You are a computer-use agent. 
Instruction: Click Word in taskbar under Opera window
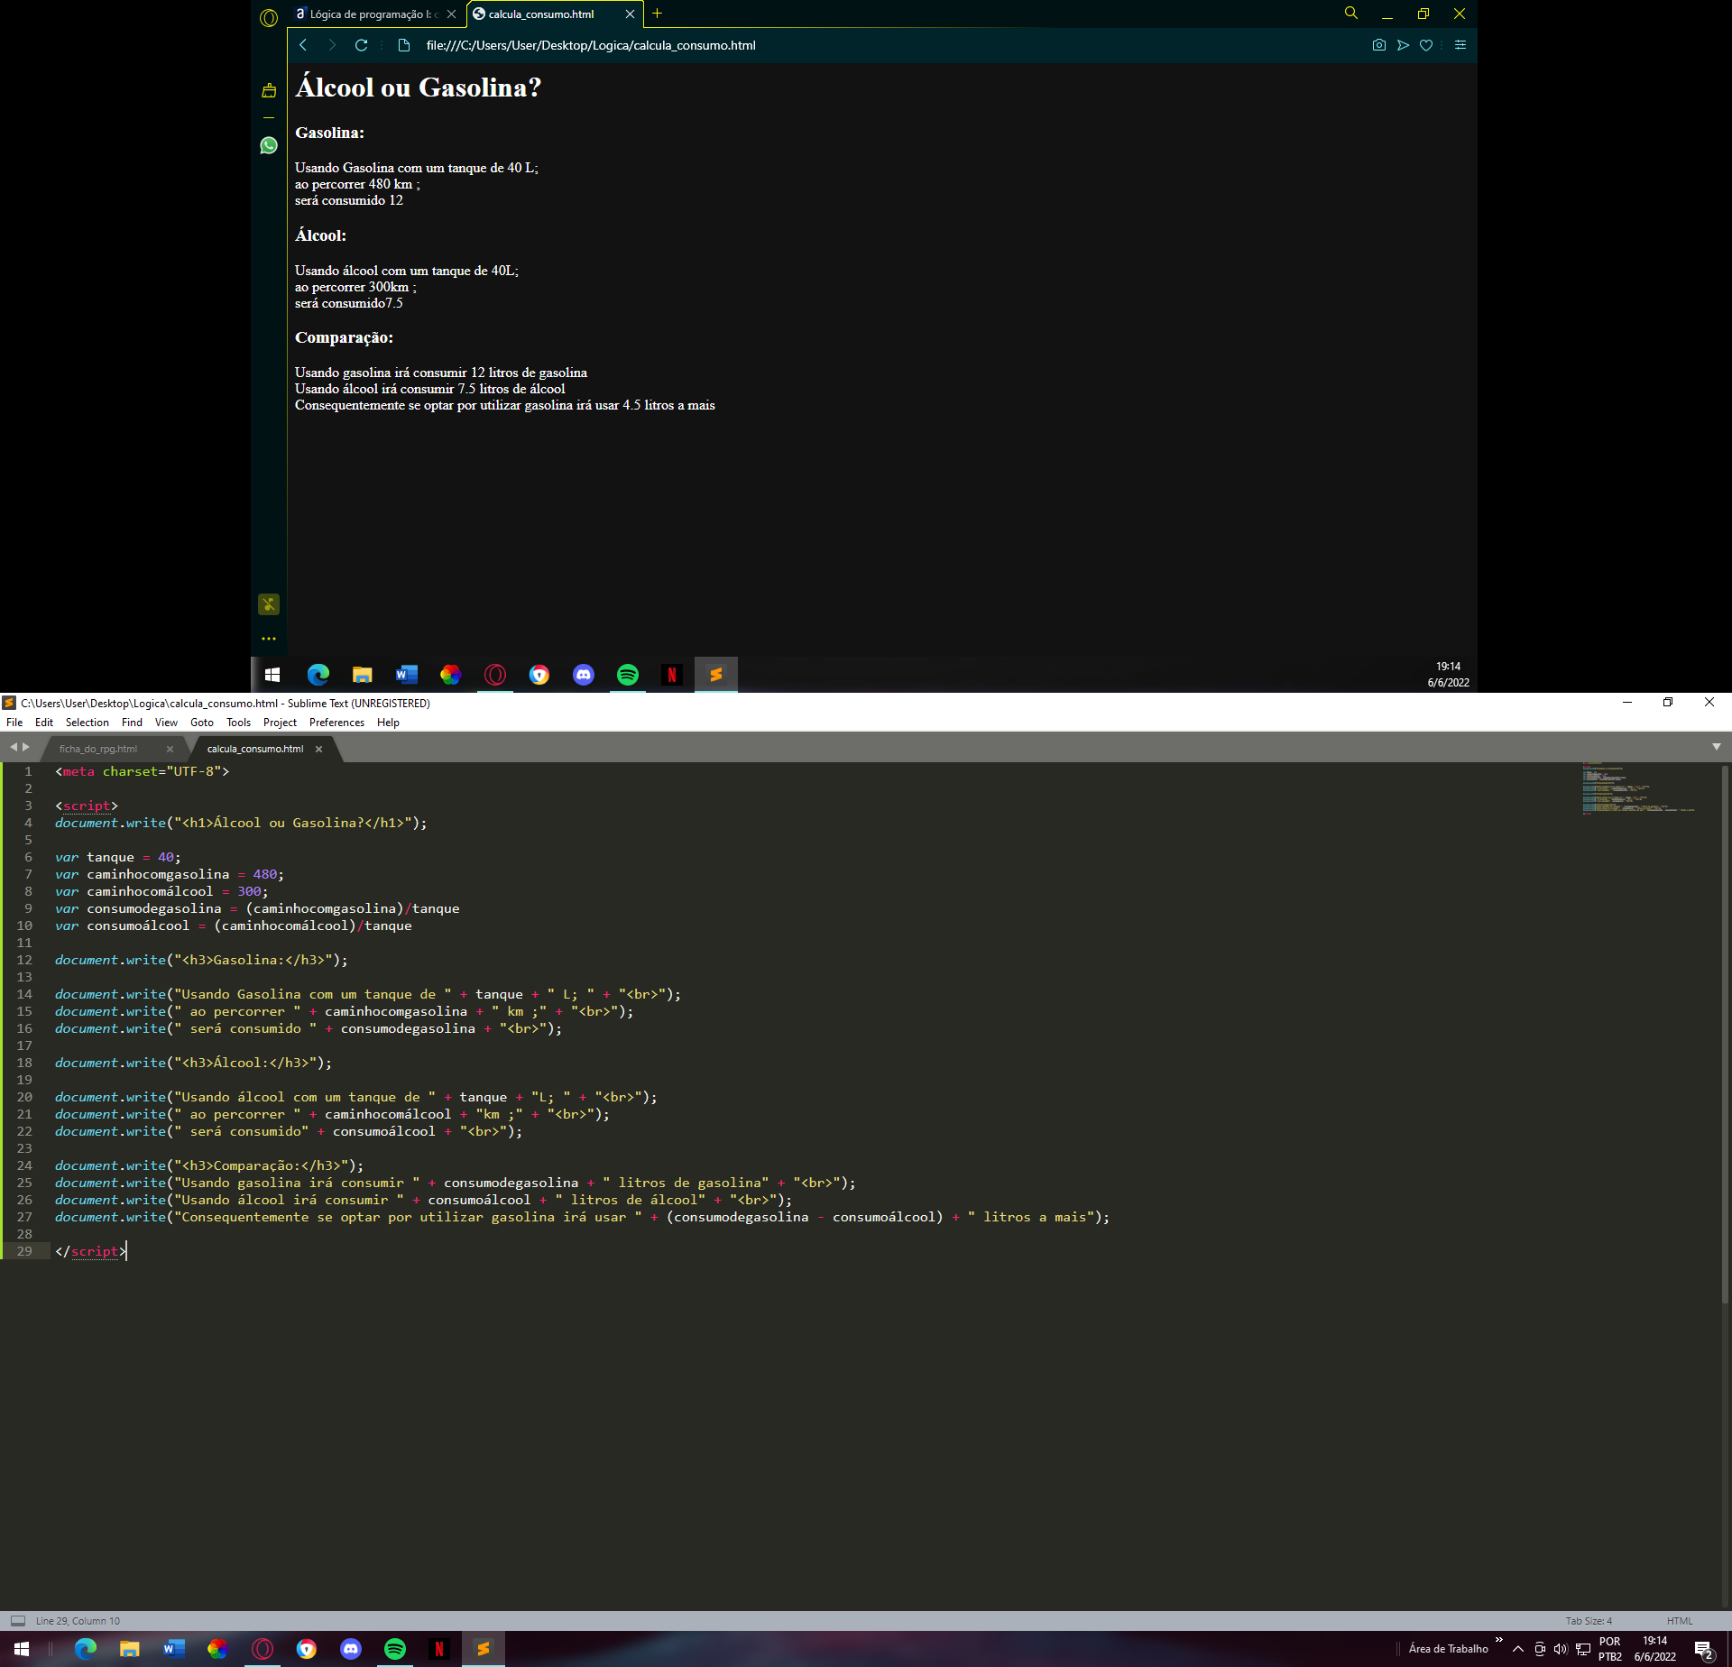(407, 675)
